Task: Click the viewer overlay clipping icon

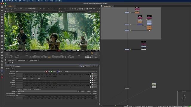Action: (70, 9)
